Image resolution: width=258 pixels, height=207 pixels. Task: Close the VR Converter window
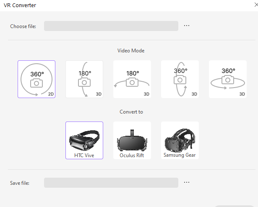tap(256, 5)
